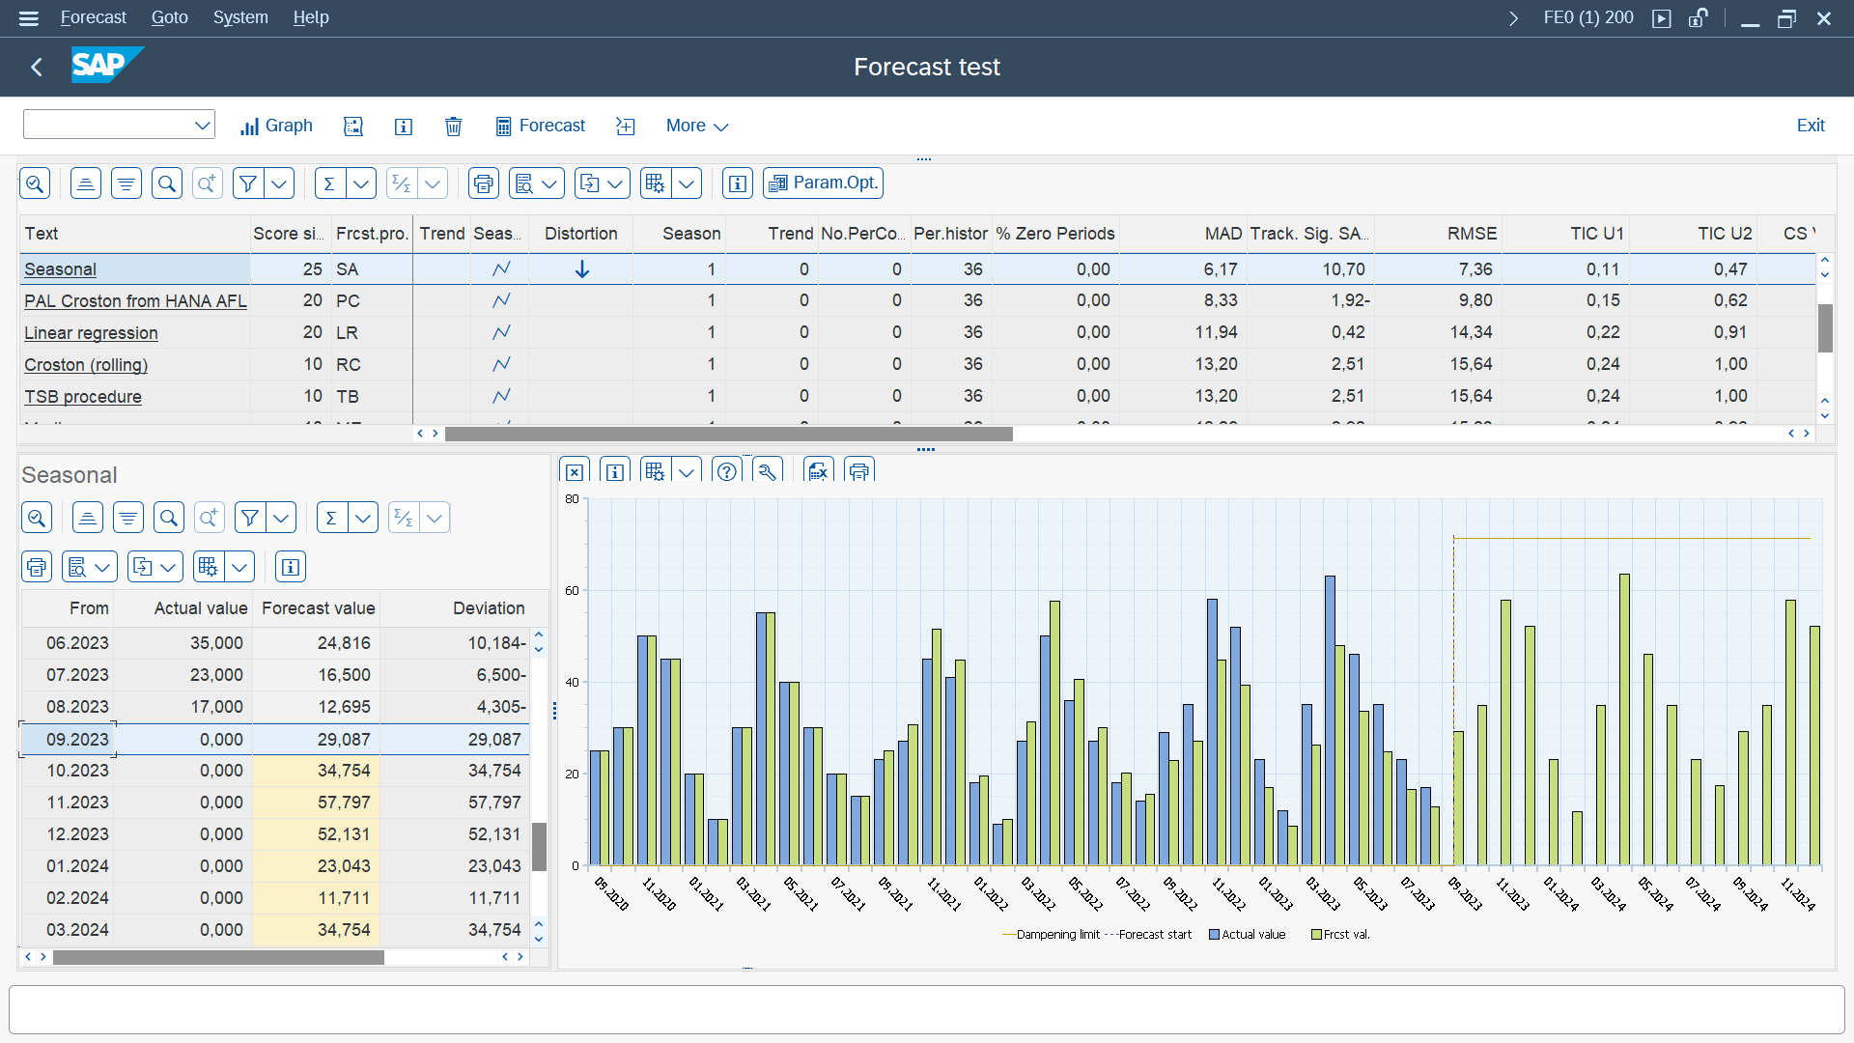Apply the filter on the results table
1854x1043 pixels.
pyautogui.click(x=248, y=183)
